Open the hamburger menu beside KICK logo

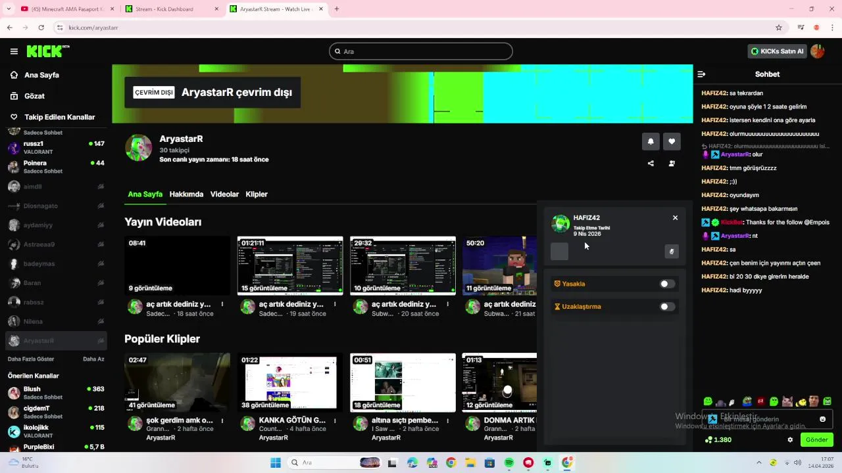pos(14,51)
